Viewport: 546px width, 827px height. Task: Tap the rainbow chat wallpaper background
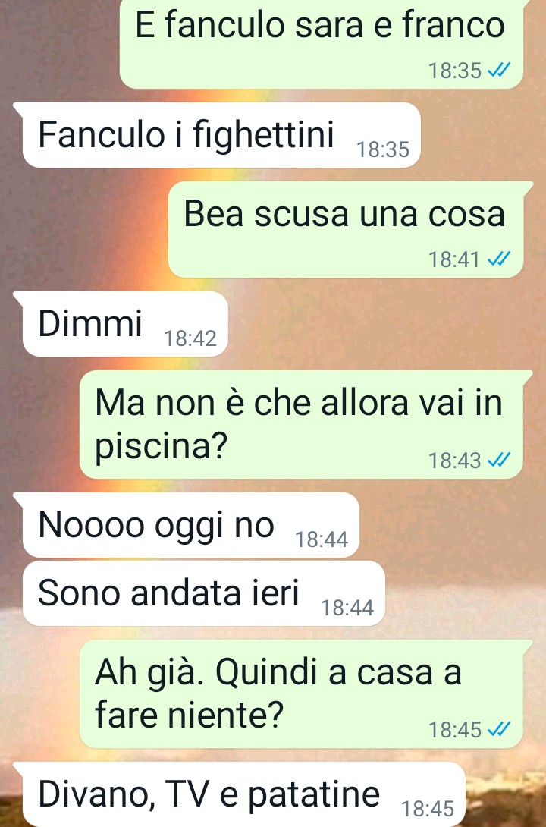coord(369,327)
